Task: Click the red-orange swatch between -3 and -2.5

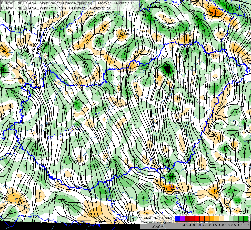Action: click(x=202, y=219)
